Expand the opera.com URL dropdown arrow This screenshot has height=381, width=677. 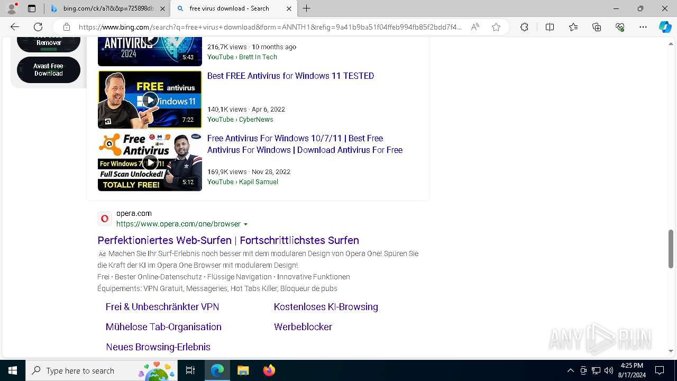[x=245, y=224]
